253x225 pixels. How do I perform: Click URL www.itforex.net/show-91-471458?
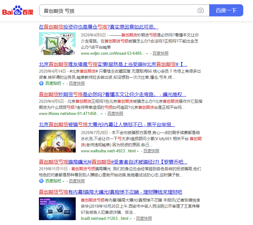pyautogui.click(x=69, y=113)
